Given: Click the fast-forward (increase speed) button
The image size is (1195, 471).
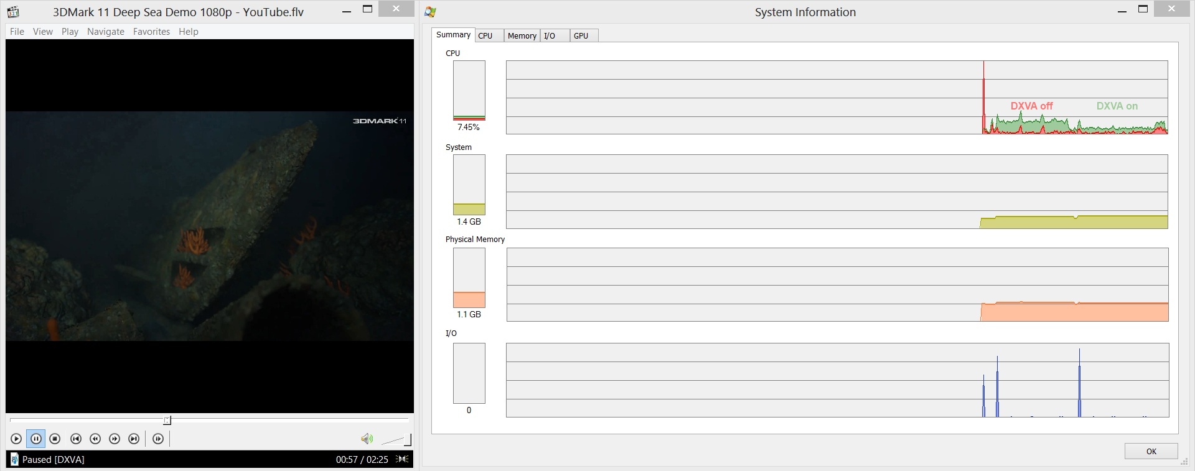Looking at the screenshot, I should [x=115, y=439].
